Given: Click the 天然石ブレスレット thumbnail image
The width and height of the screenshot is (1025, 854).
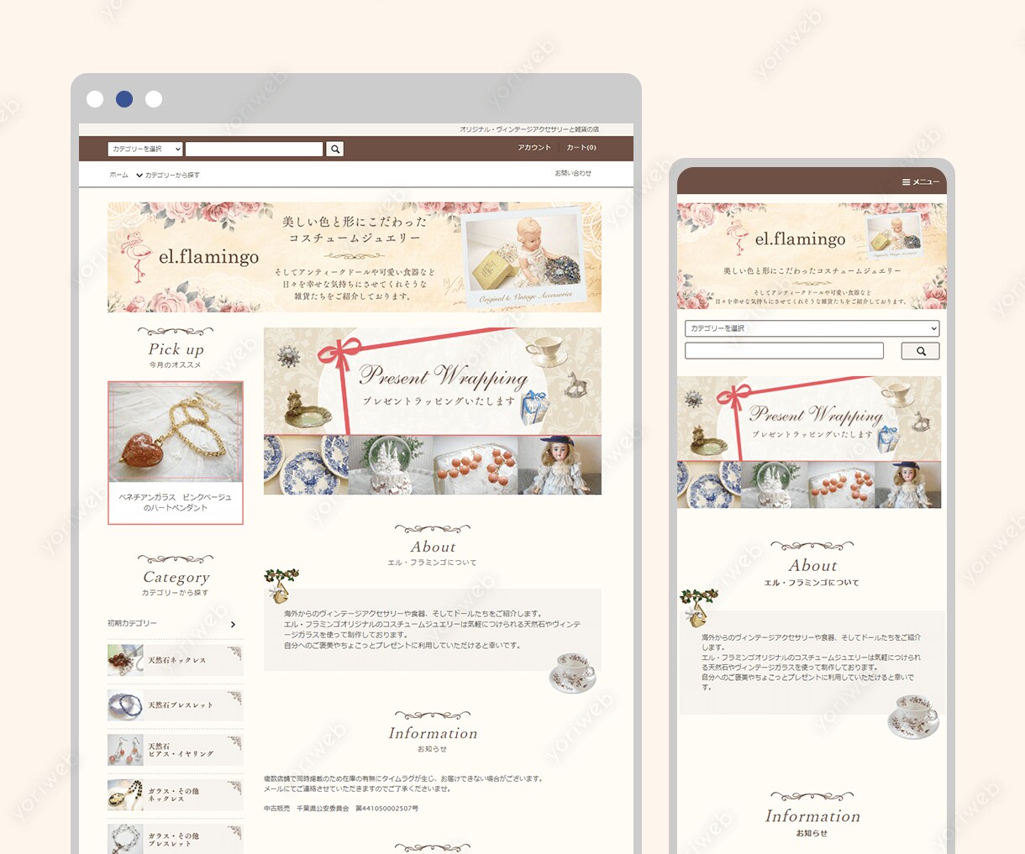Looking at the screenshot, I should (x=125, y=705).
